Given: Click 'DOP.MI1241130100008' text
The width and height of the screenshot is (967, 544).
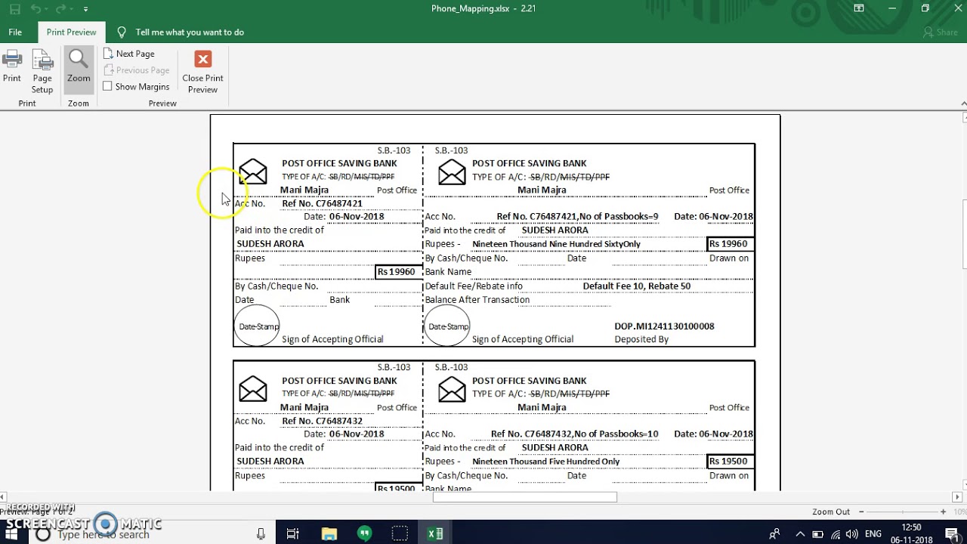Looking at the screenshot, I should pyautogui.click(x=664, y=326).
